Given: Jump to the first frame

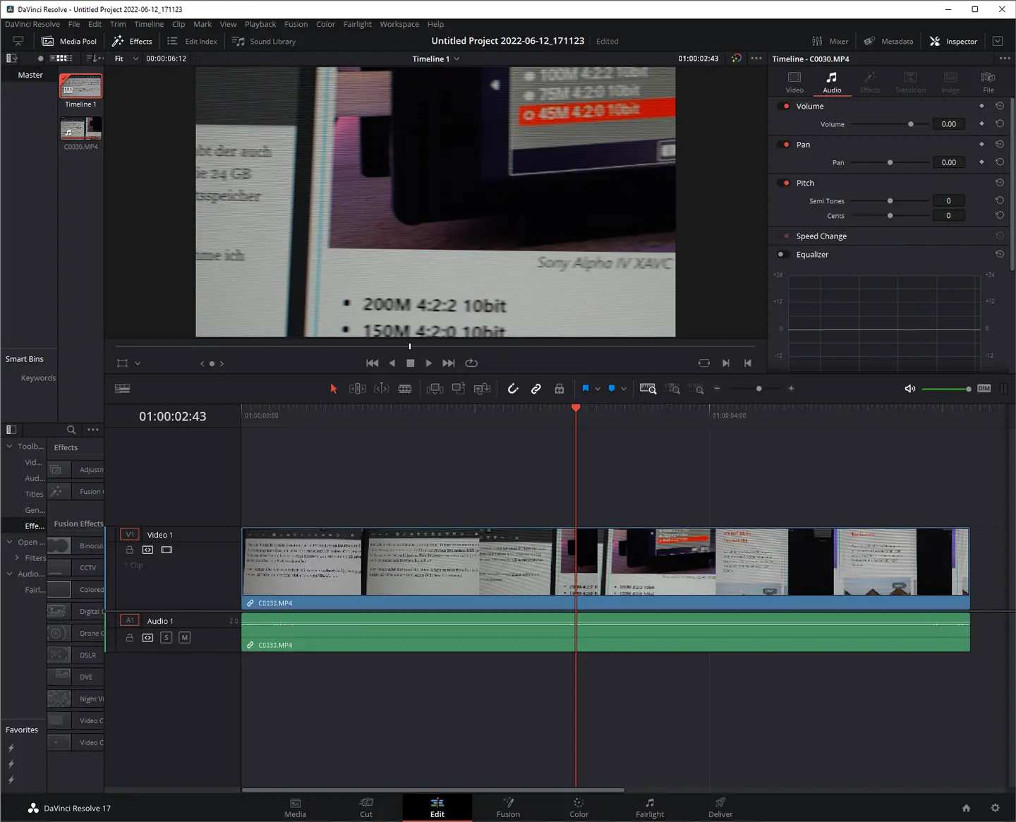Looking at the screenshot, I should point(373,363).
